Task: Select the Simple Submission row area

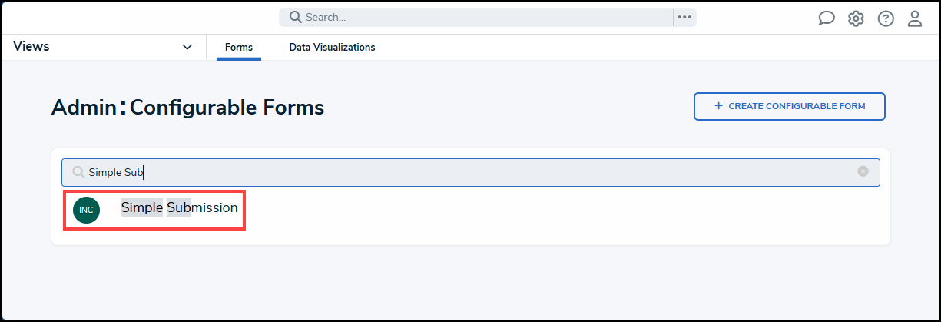Action: click(x=154, y=209)
